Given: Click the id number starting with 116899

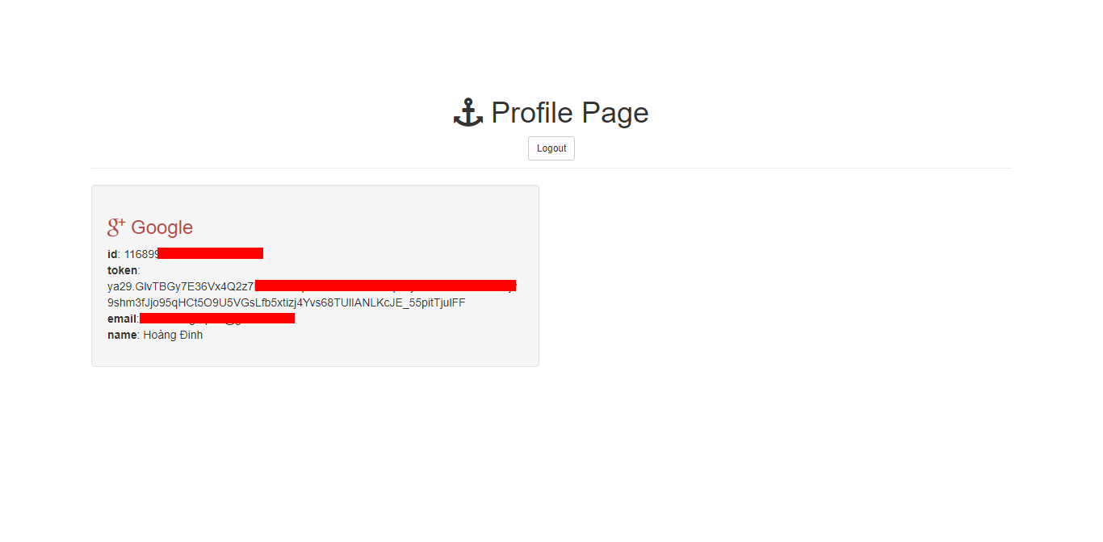Looking at the screenshot, I should 141,254.
